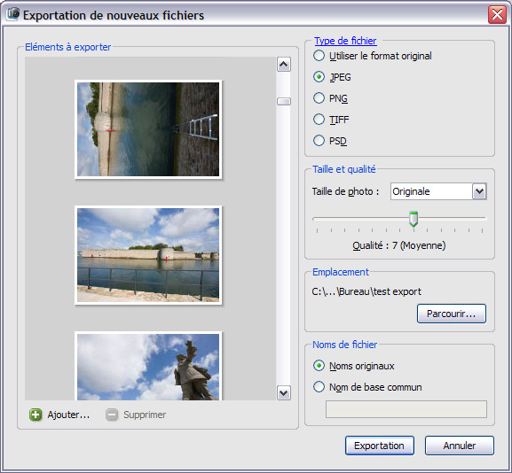Enable Nom de base commun option
This screenshot has width=512, height=473.
(367, 387)
